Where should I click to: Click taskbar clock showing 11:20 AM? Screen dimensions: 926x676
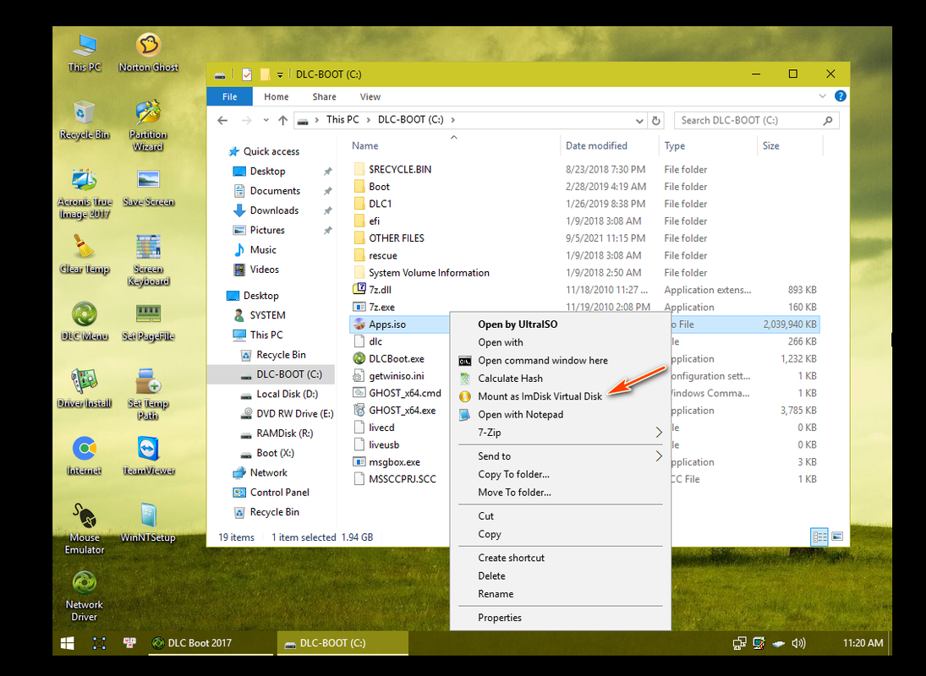click(x=863, y=643)
